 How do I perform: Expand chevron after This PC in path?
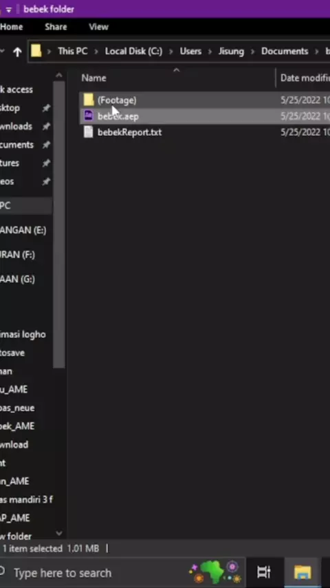(x=96, y=52)
